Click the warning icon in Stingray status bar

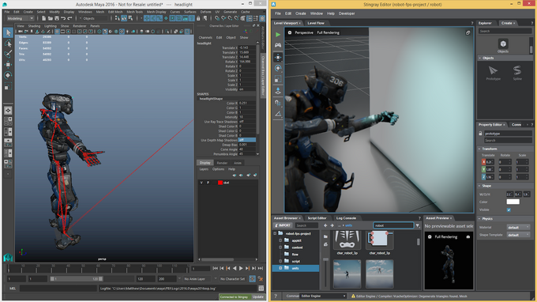(353, 296)
